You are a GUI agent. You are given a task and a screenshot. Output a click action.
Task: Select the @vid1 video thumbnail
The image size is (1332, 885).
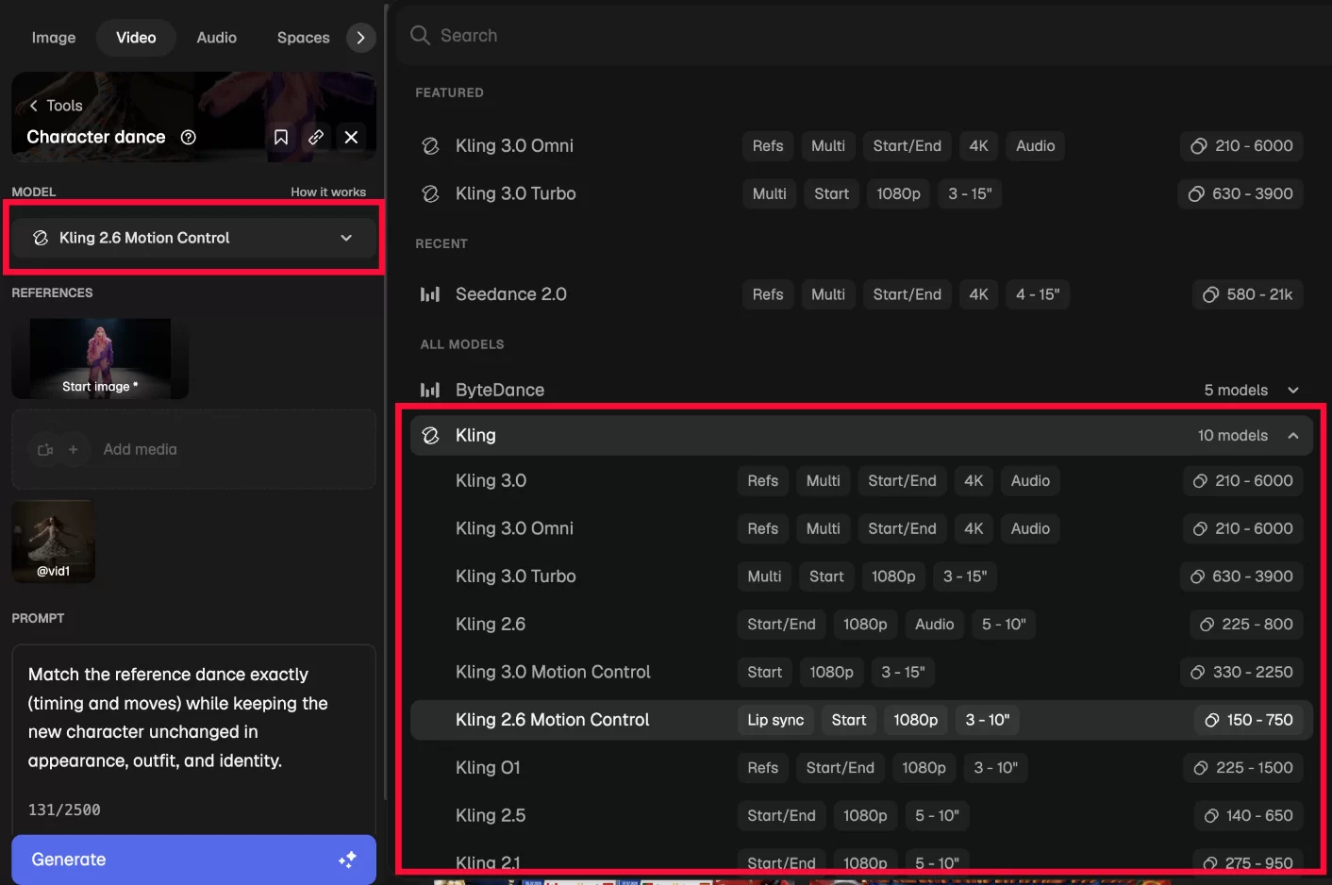click(53, 541)
